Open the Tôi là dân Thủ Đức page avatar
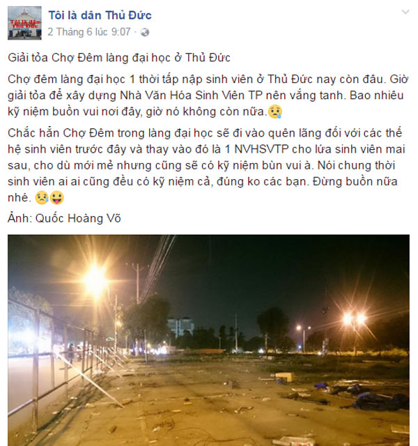 click(24, 23)
